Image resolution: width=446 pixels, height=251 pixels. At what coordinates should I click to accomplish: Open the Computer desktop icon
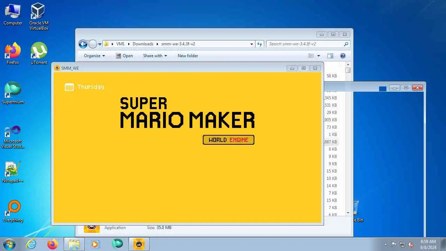13,14
